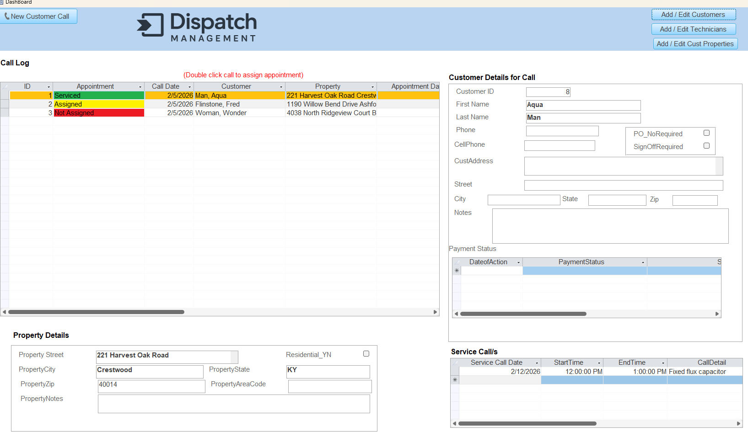Expand the Service Call Date column dropdown

pyautogui.click(x=537, y=363)
